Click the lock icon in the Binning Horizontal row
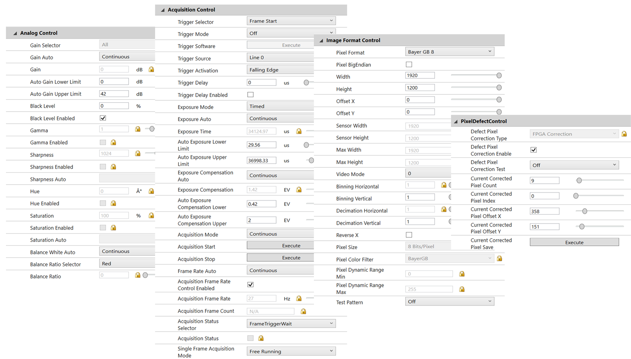 coord(444,185)
